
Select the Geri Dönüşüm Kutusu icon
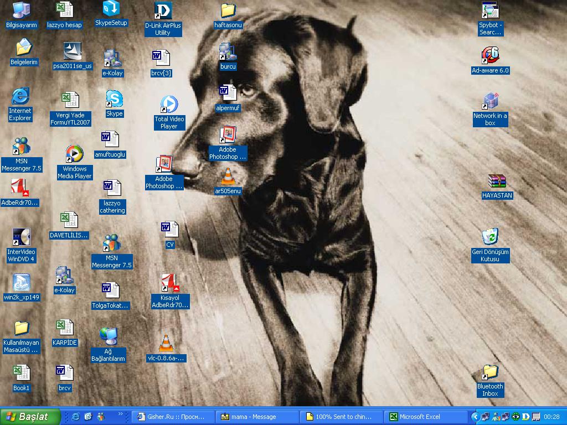tap(490, 237)
